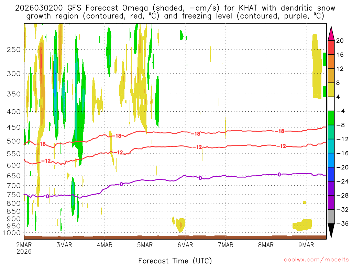The image size is (352, 264).
Task: Click the purple 0 label near 750 level
Action: pyautogui.click(x=47, y=196)
